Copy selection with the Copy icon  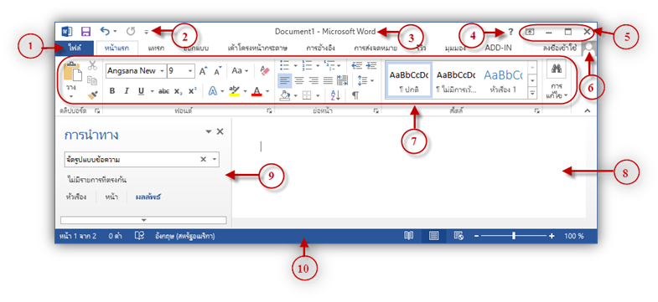click(x=92, y=80)
